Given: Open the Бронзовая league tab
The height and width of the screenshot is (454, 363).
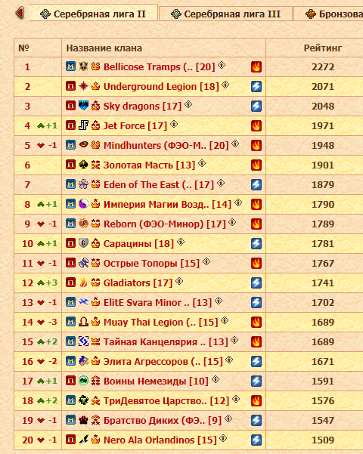Looking at the screenshot, I should pos(328,14).
